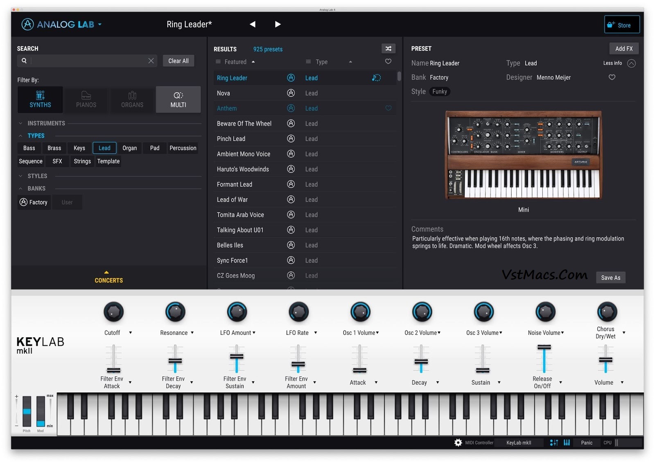Click the Analog Lab logo icon
Viewport: 655px width, 464px height.
pyautogui.click(x=27, y=25)
